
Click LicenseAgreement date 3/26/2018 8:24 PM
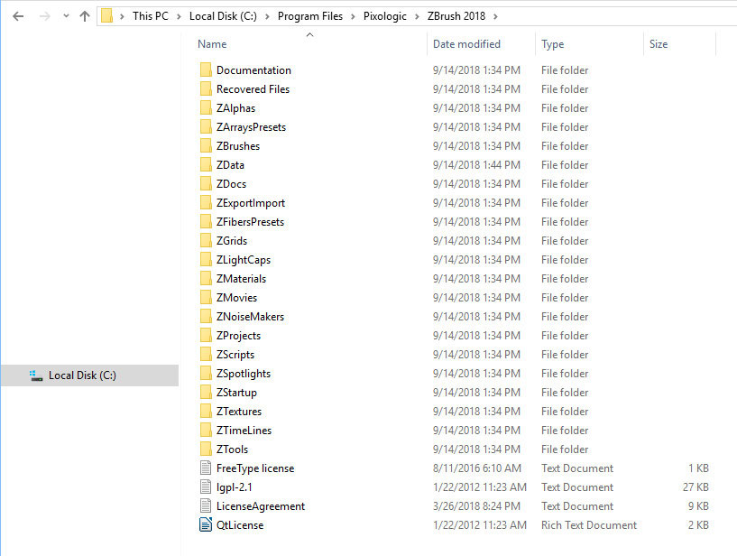click(476, 506)
